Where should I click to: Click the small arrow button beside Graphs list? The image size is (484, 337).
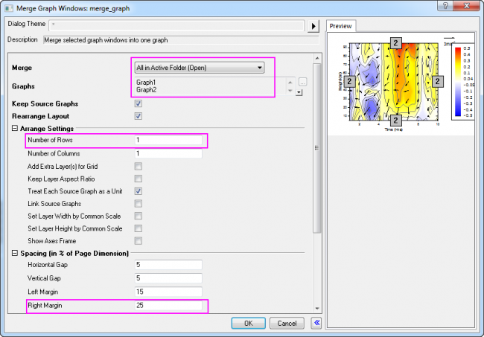[299, 92]
